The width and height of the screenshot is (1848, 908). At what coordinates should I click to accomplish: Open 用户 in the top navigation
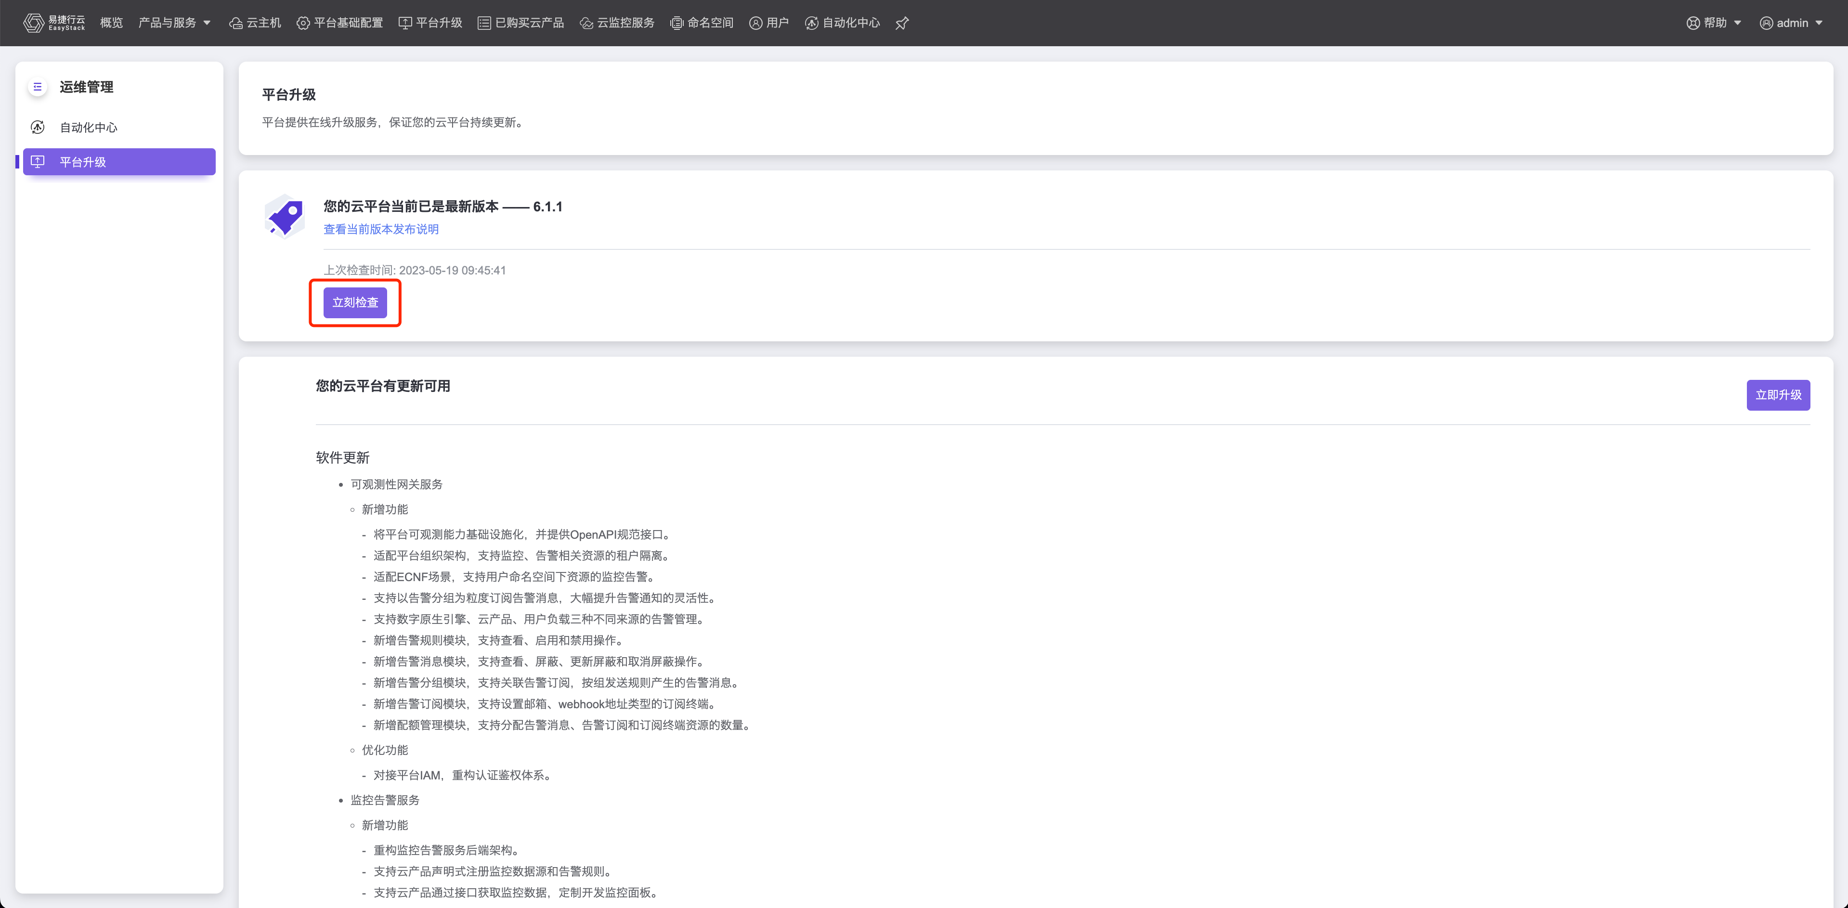[x=769, y=23]
